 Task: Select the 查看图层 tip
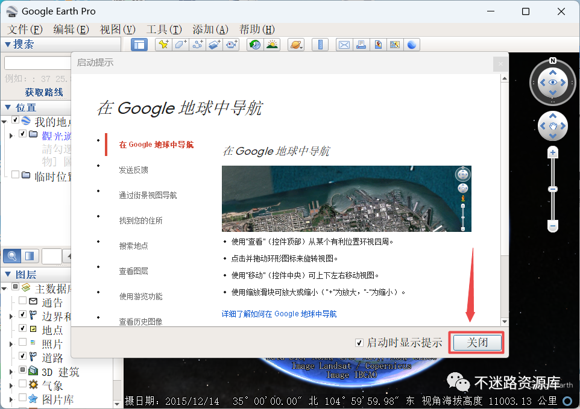tap(133, 271)
